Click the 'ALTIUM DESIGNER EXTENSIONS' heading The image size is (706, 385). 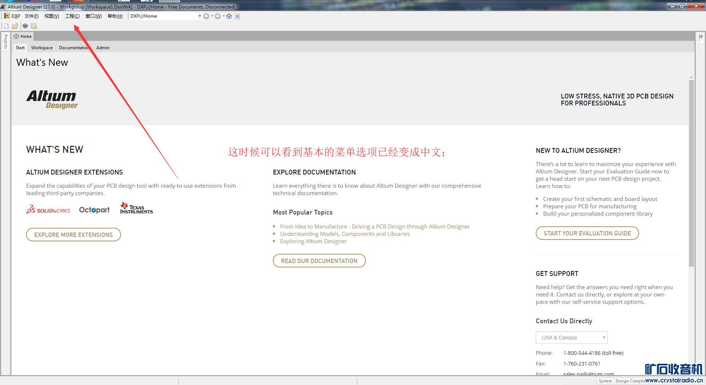pyautogui.click(x=74, y=172)
